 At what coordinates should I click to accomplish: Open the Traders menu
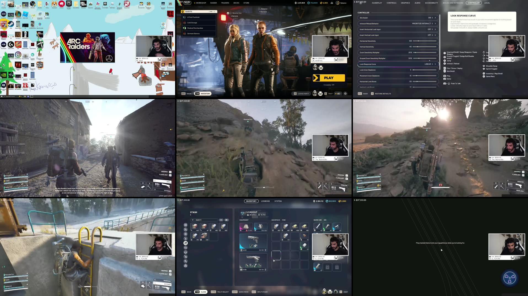[225, 3]
